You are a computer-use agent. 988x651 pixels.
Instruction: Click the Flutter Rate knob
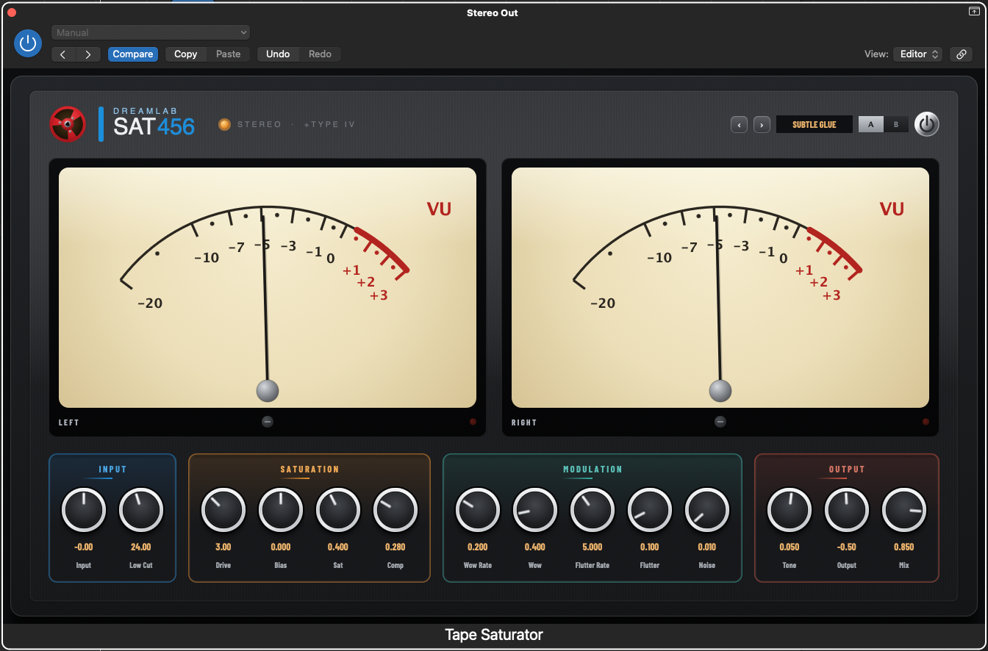593,510
